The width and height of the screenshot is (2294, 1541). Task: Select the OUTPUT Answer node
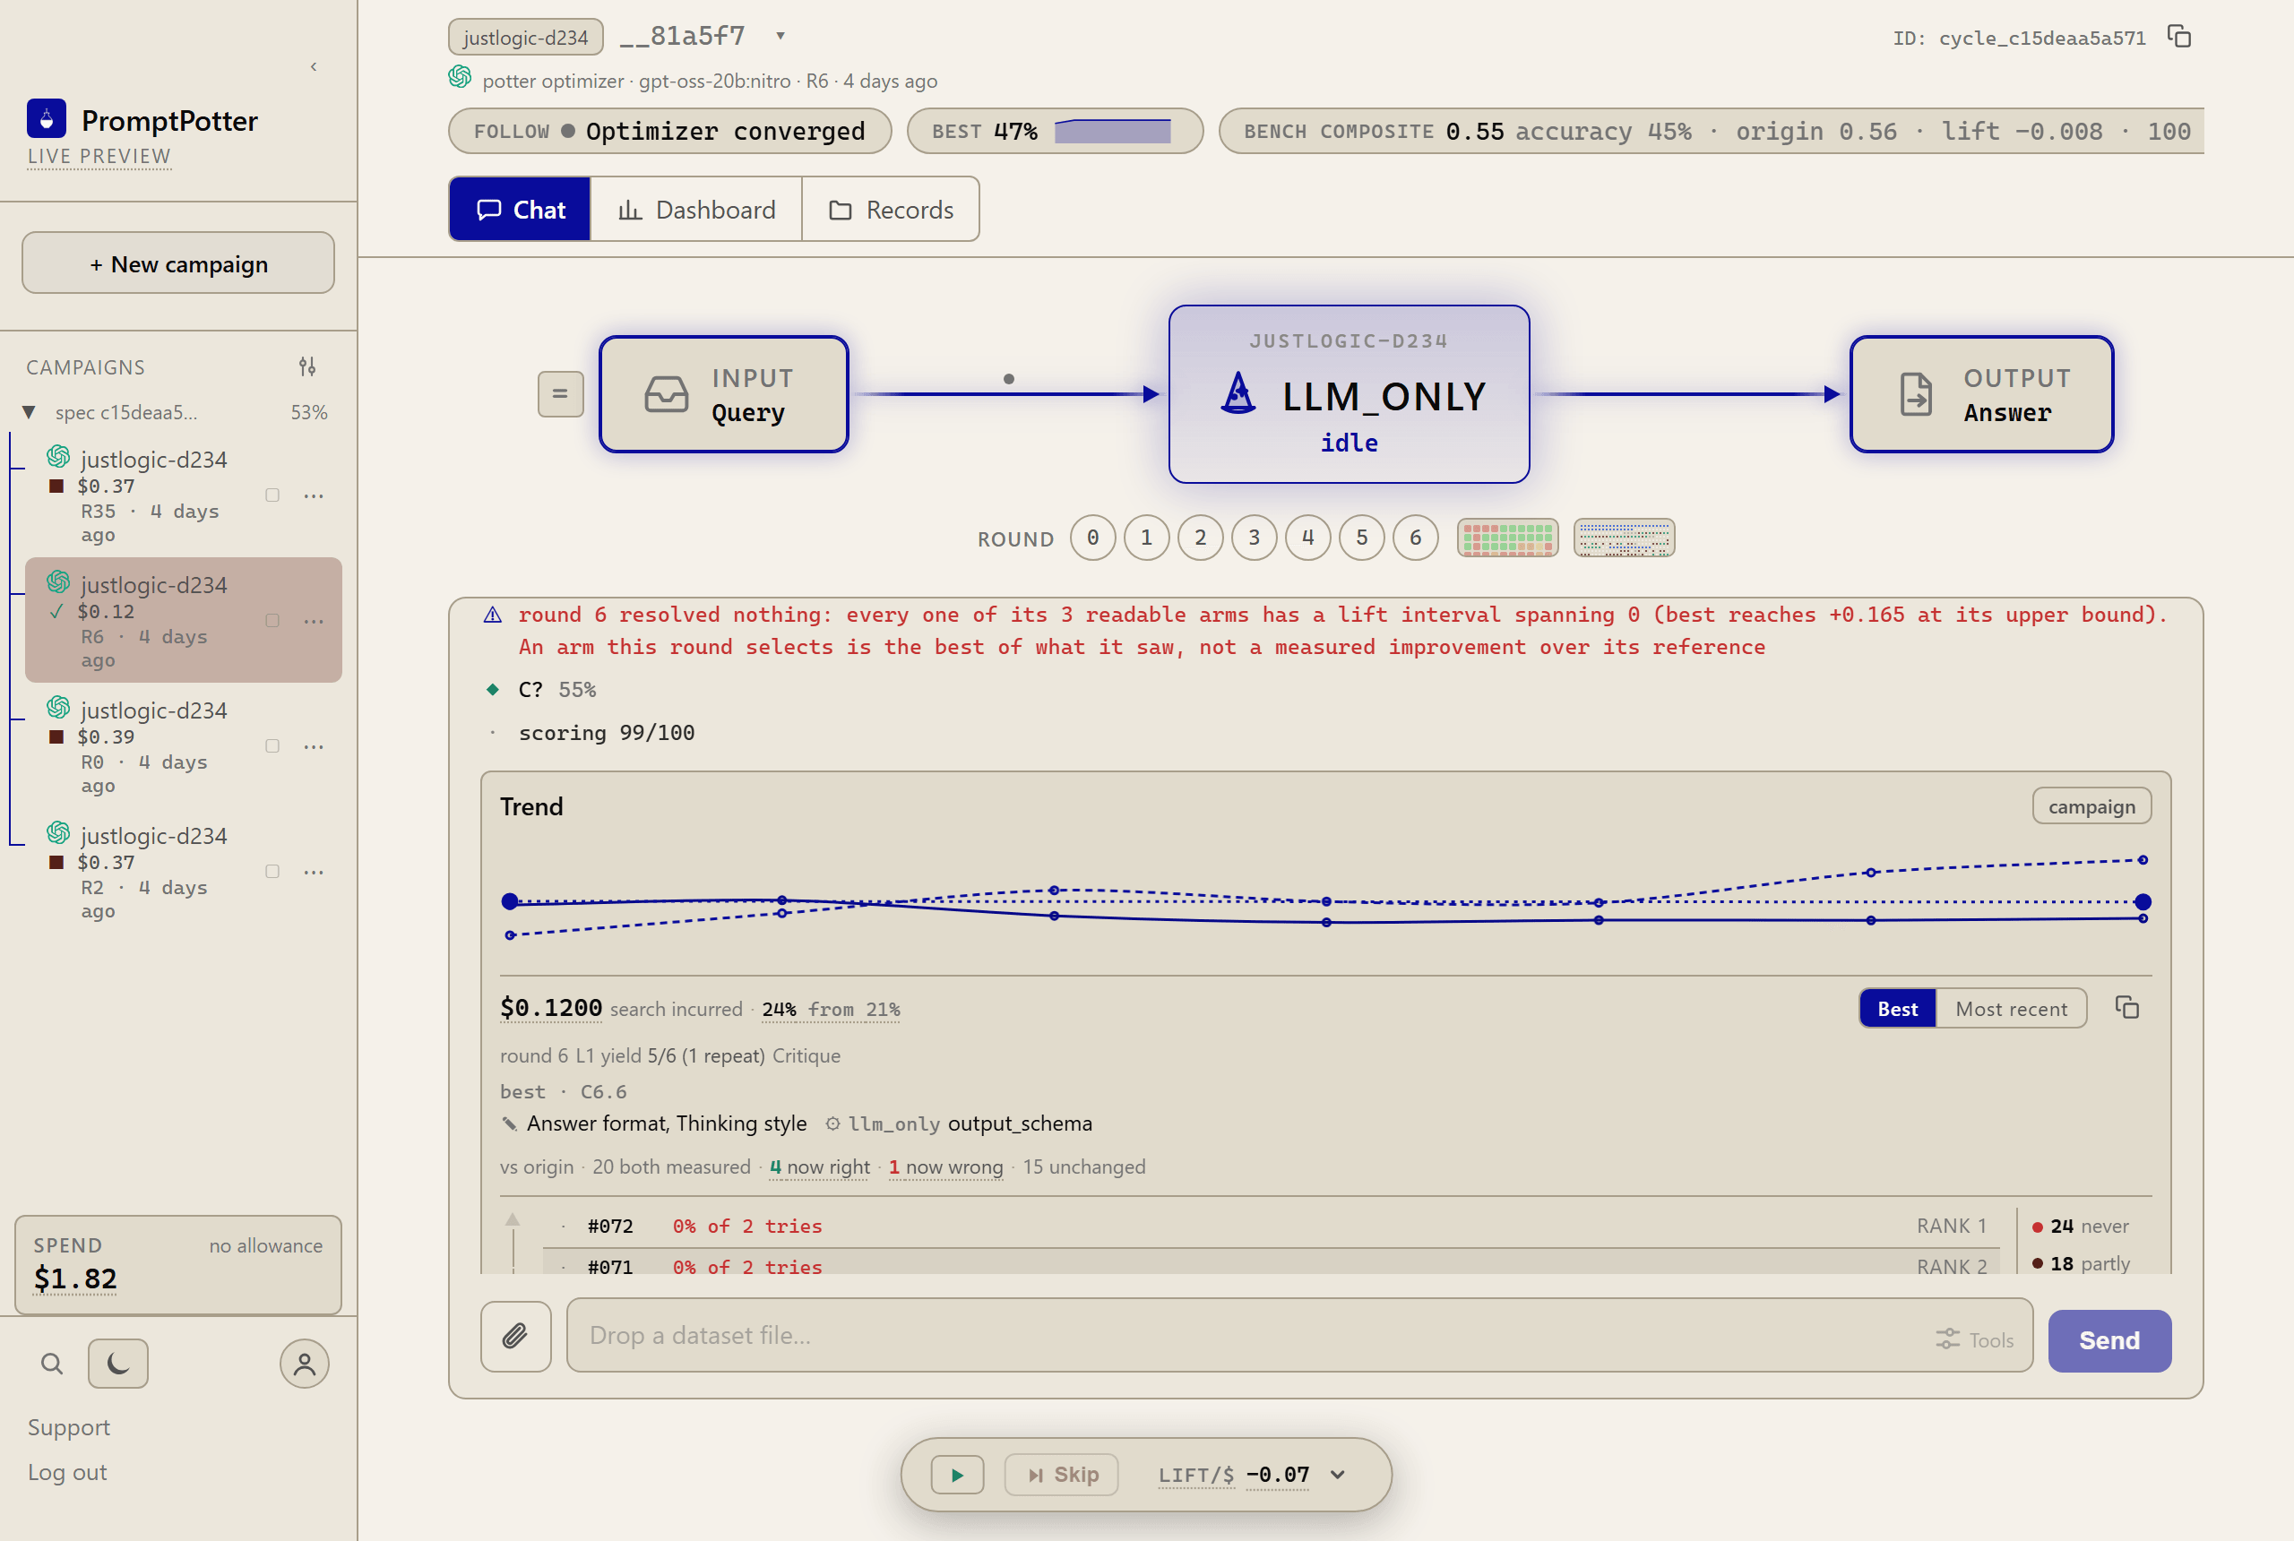click(1980, 394)
